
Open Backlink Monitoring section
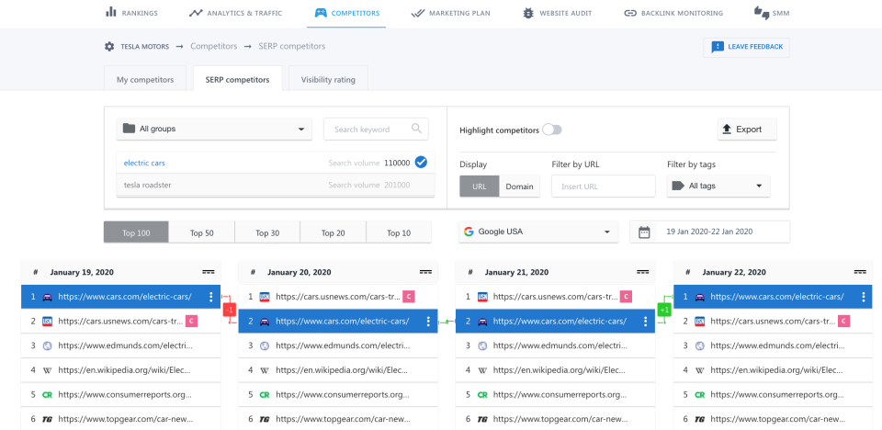click(673, 12)
